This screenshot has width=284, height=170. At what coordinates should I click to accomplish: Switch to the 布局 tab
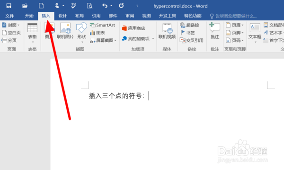[80, 16]
